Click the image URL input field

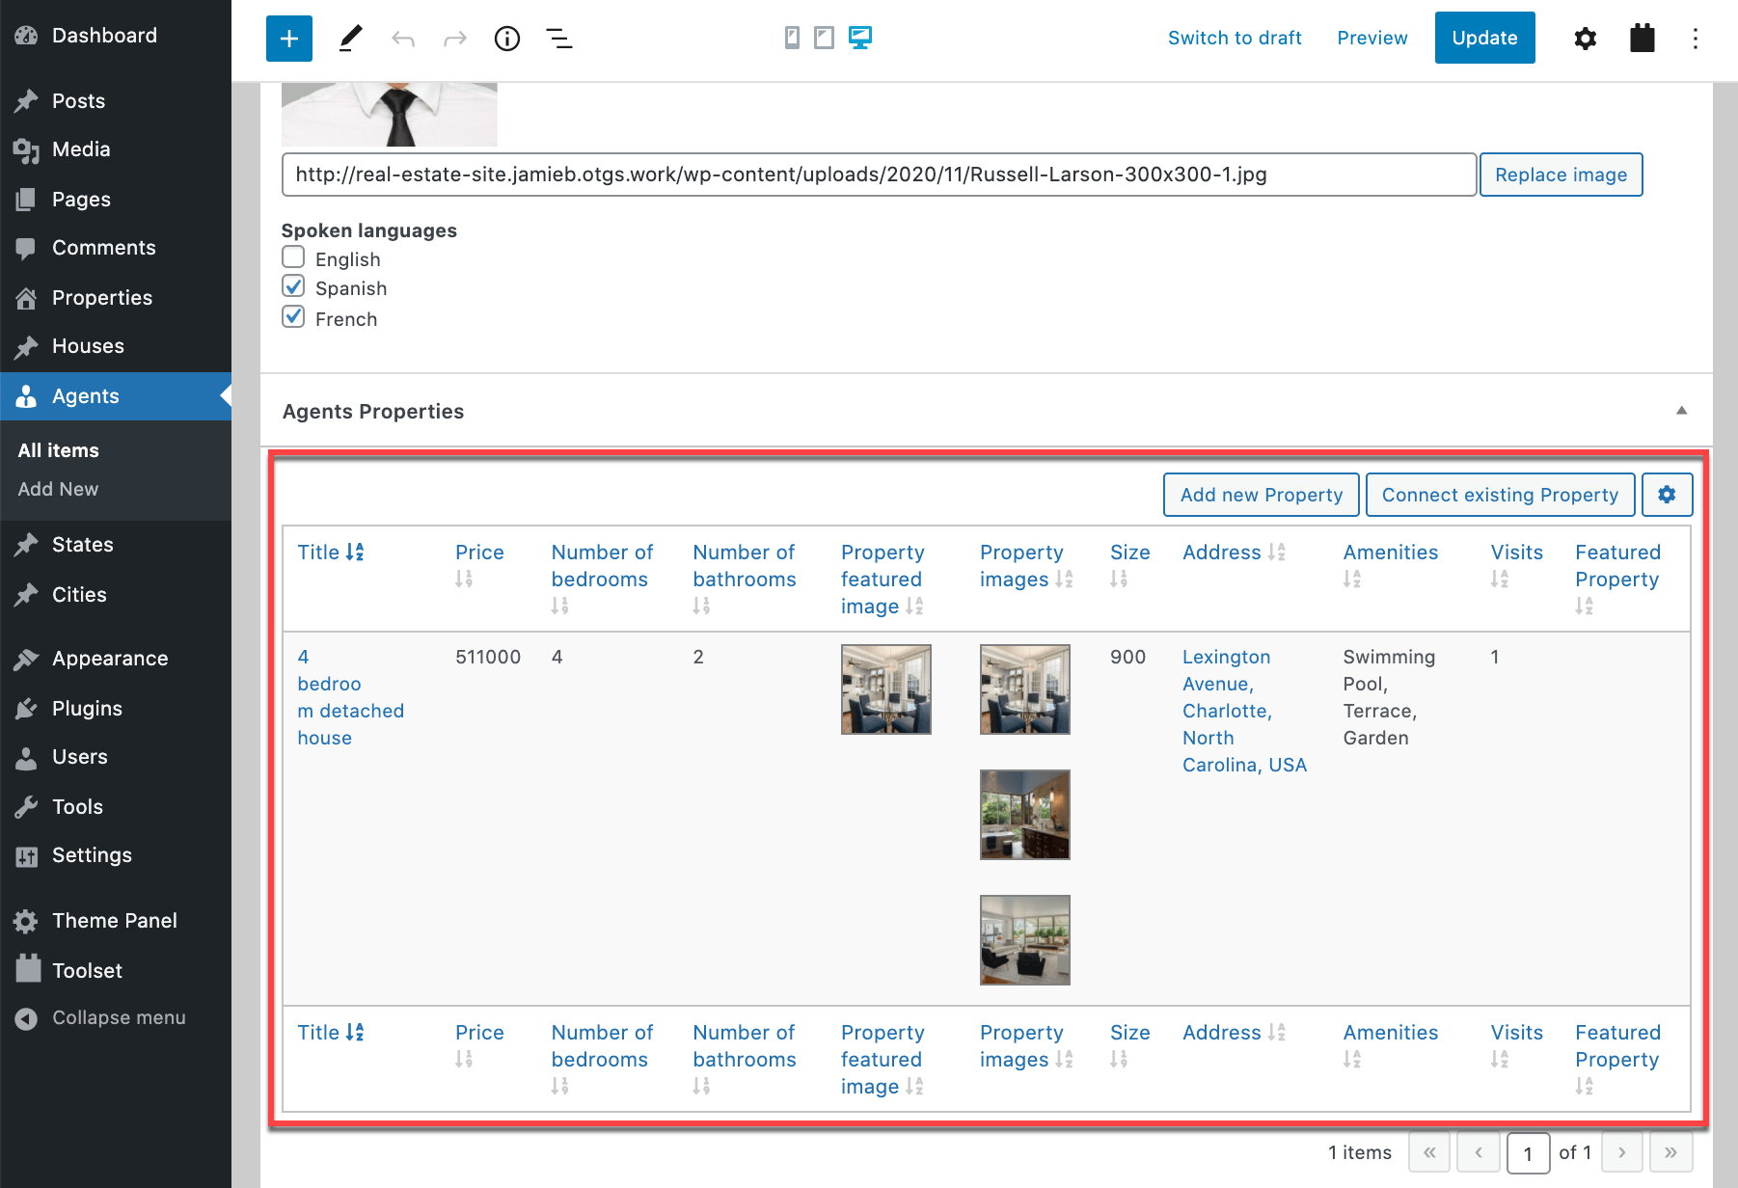pos(879,175)
